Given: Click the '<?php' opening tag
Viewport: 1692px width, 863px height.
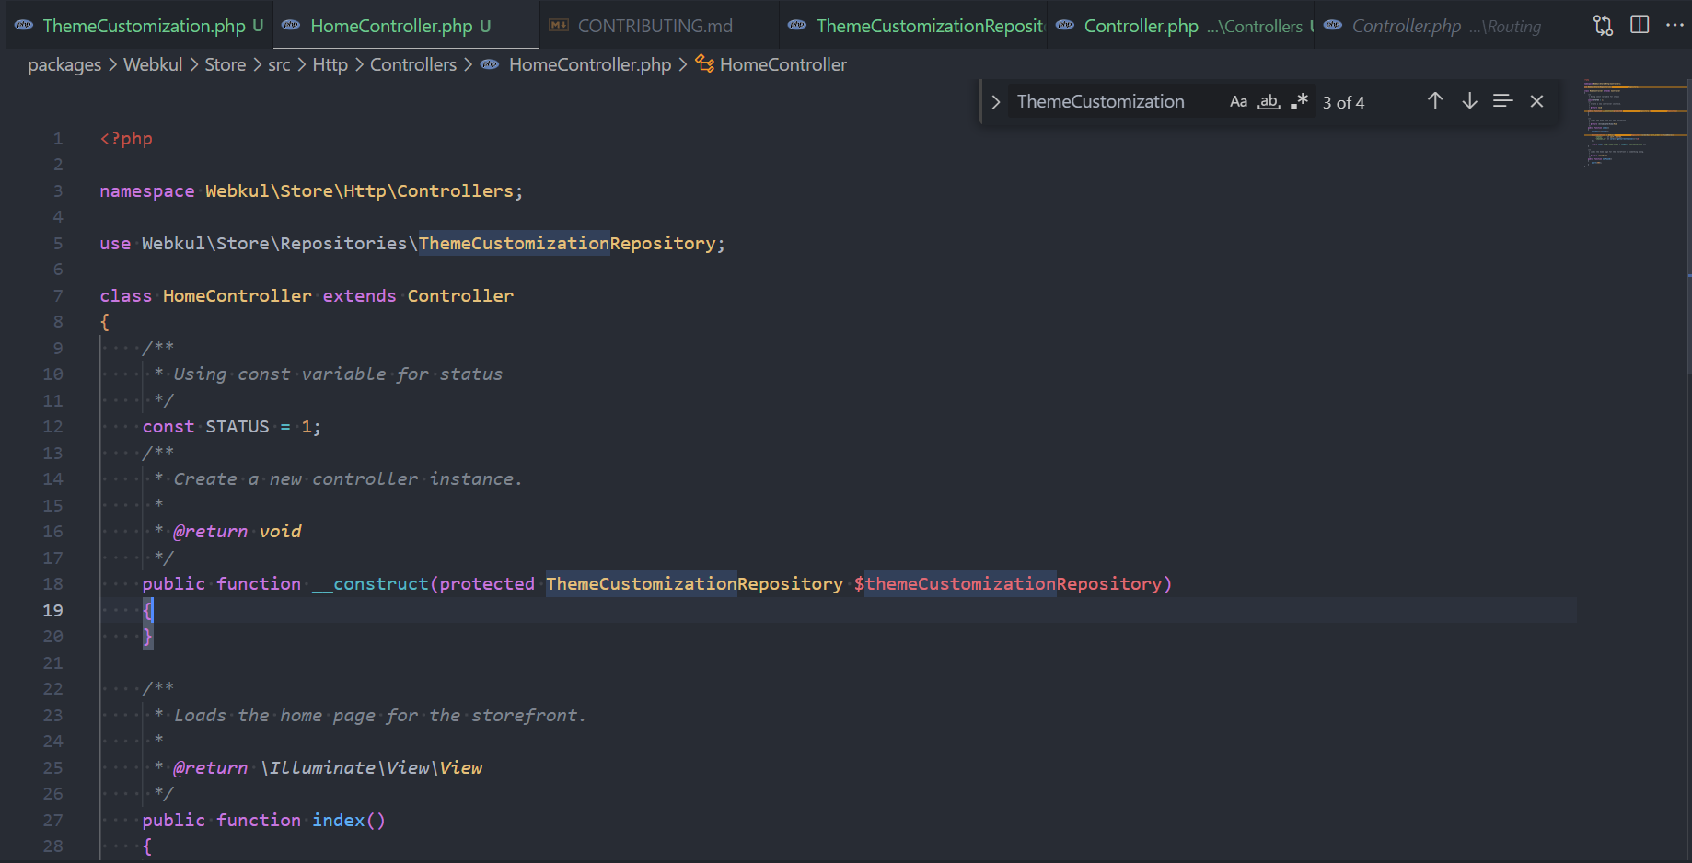Looking at the screenshot, I should 126,139.
